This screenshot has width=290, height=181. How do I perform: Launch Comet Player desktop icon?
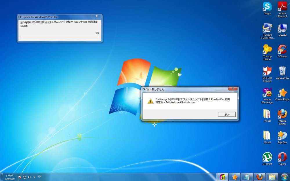pyautogui.click(x=282, y=93)
